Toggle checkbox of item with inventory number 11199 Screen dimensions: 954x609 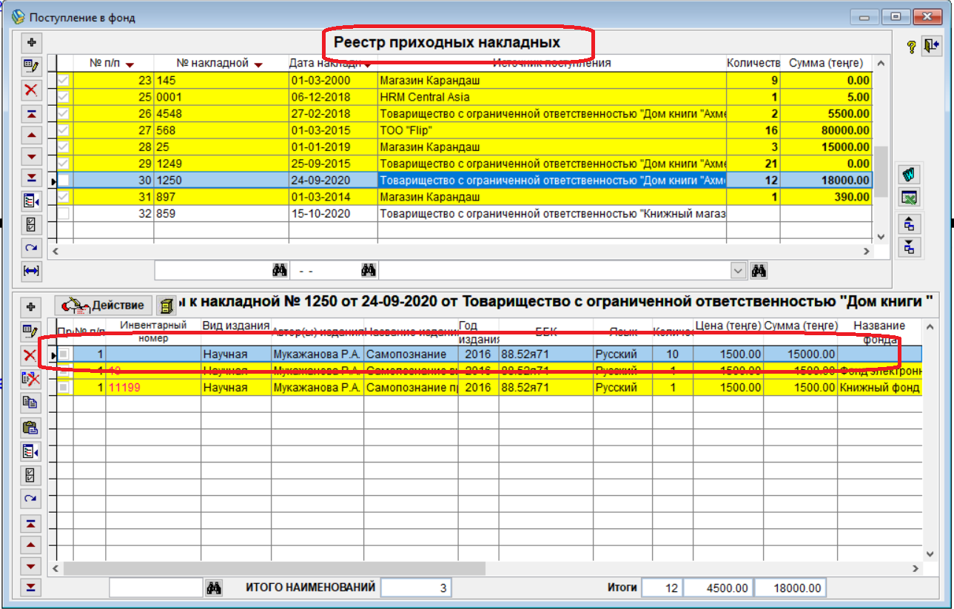tap(64, 388)
